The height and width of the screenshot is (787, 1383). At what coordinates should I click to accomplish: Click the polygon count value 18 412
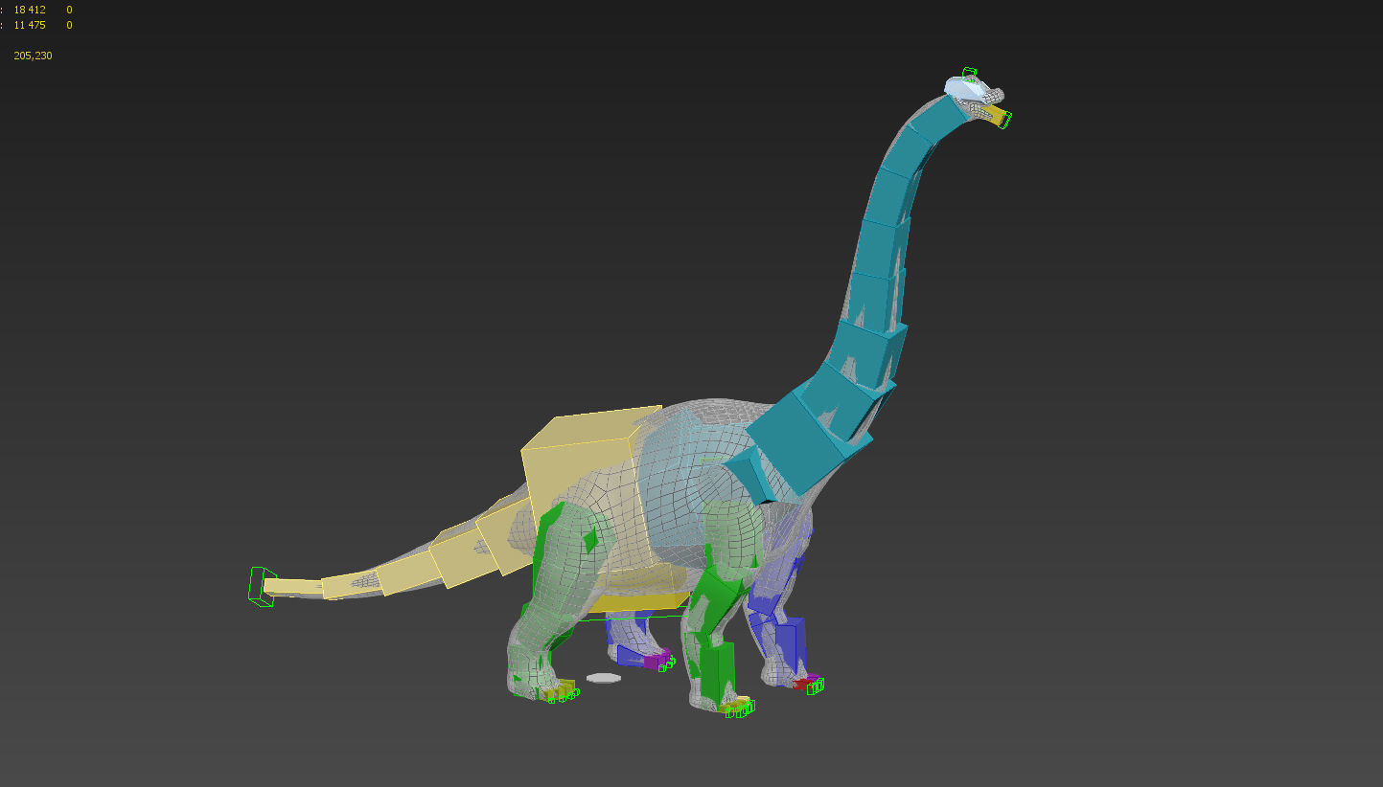[x=30, y=10]
